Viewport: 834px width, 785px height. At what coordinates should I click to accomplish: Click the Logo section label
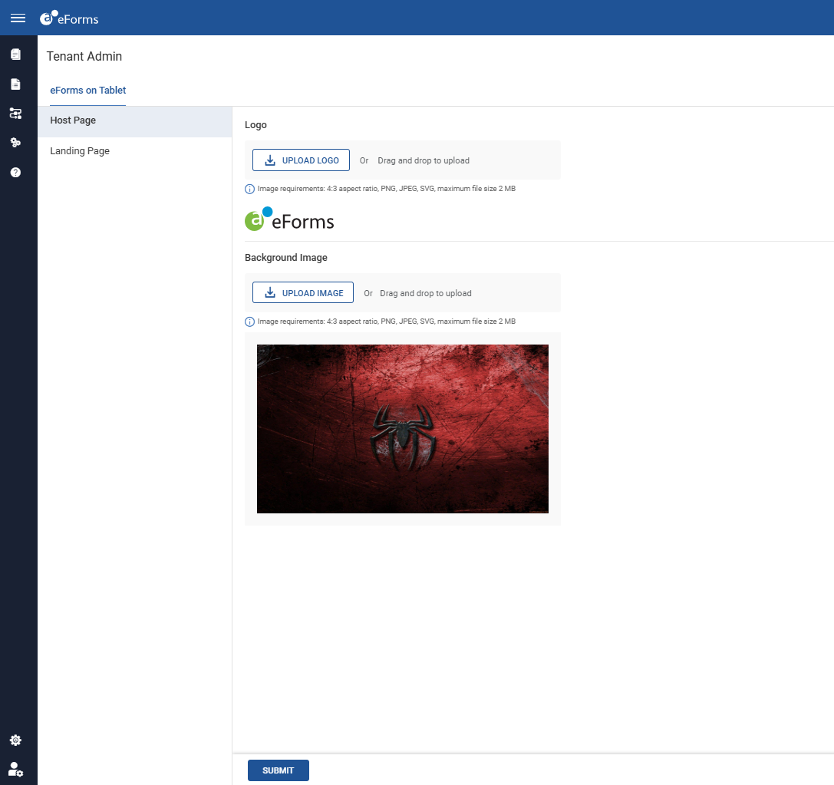(255, 125)
